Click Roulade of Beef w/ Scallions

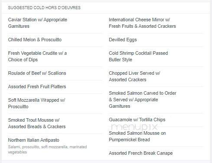tap(37, 73)
